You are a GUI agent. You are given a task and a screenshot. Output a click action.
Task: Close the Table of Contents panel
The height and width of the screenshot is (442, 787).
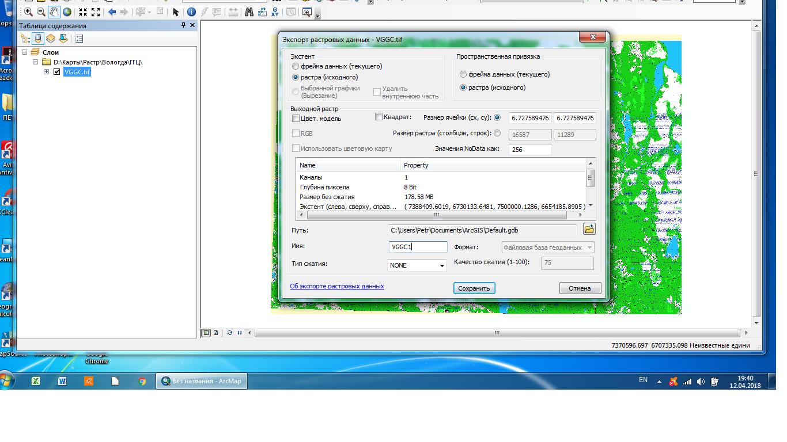pyautogui.click(x=192, y=25)
